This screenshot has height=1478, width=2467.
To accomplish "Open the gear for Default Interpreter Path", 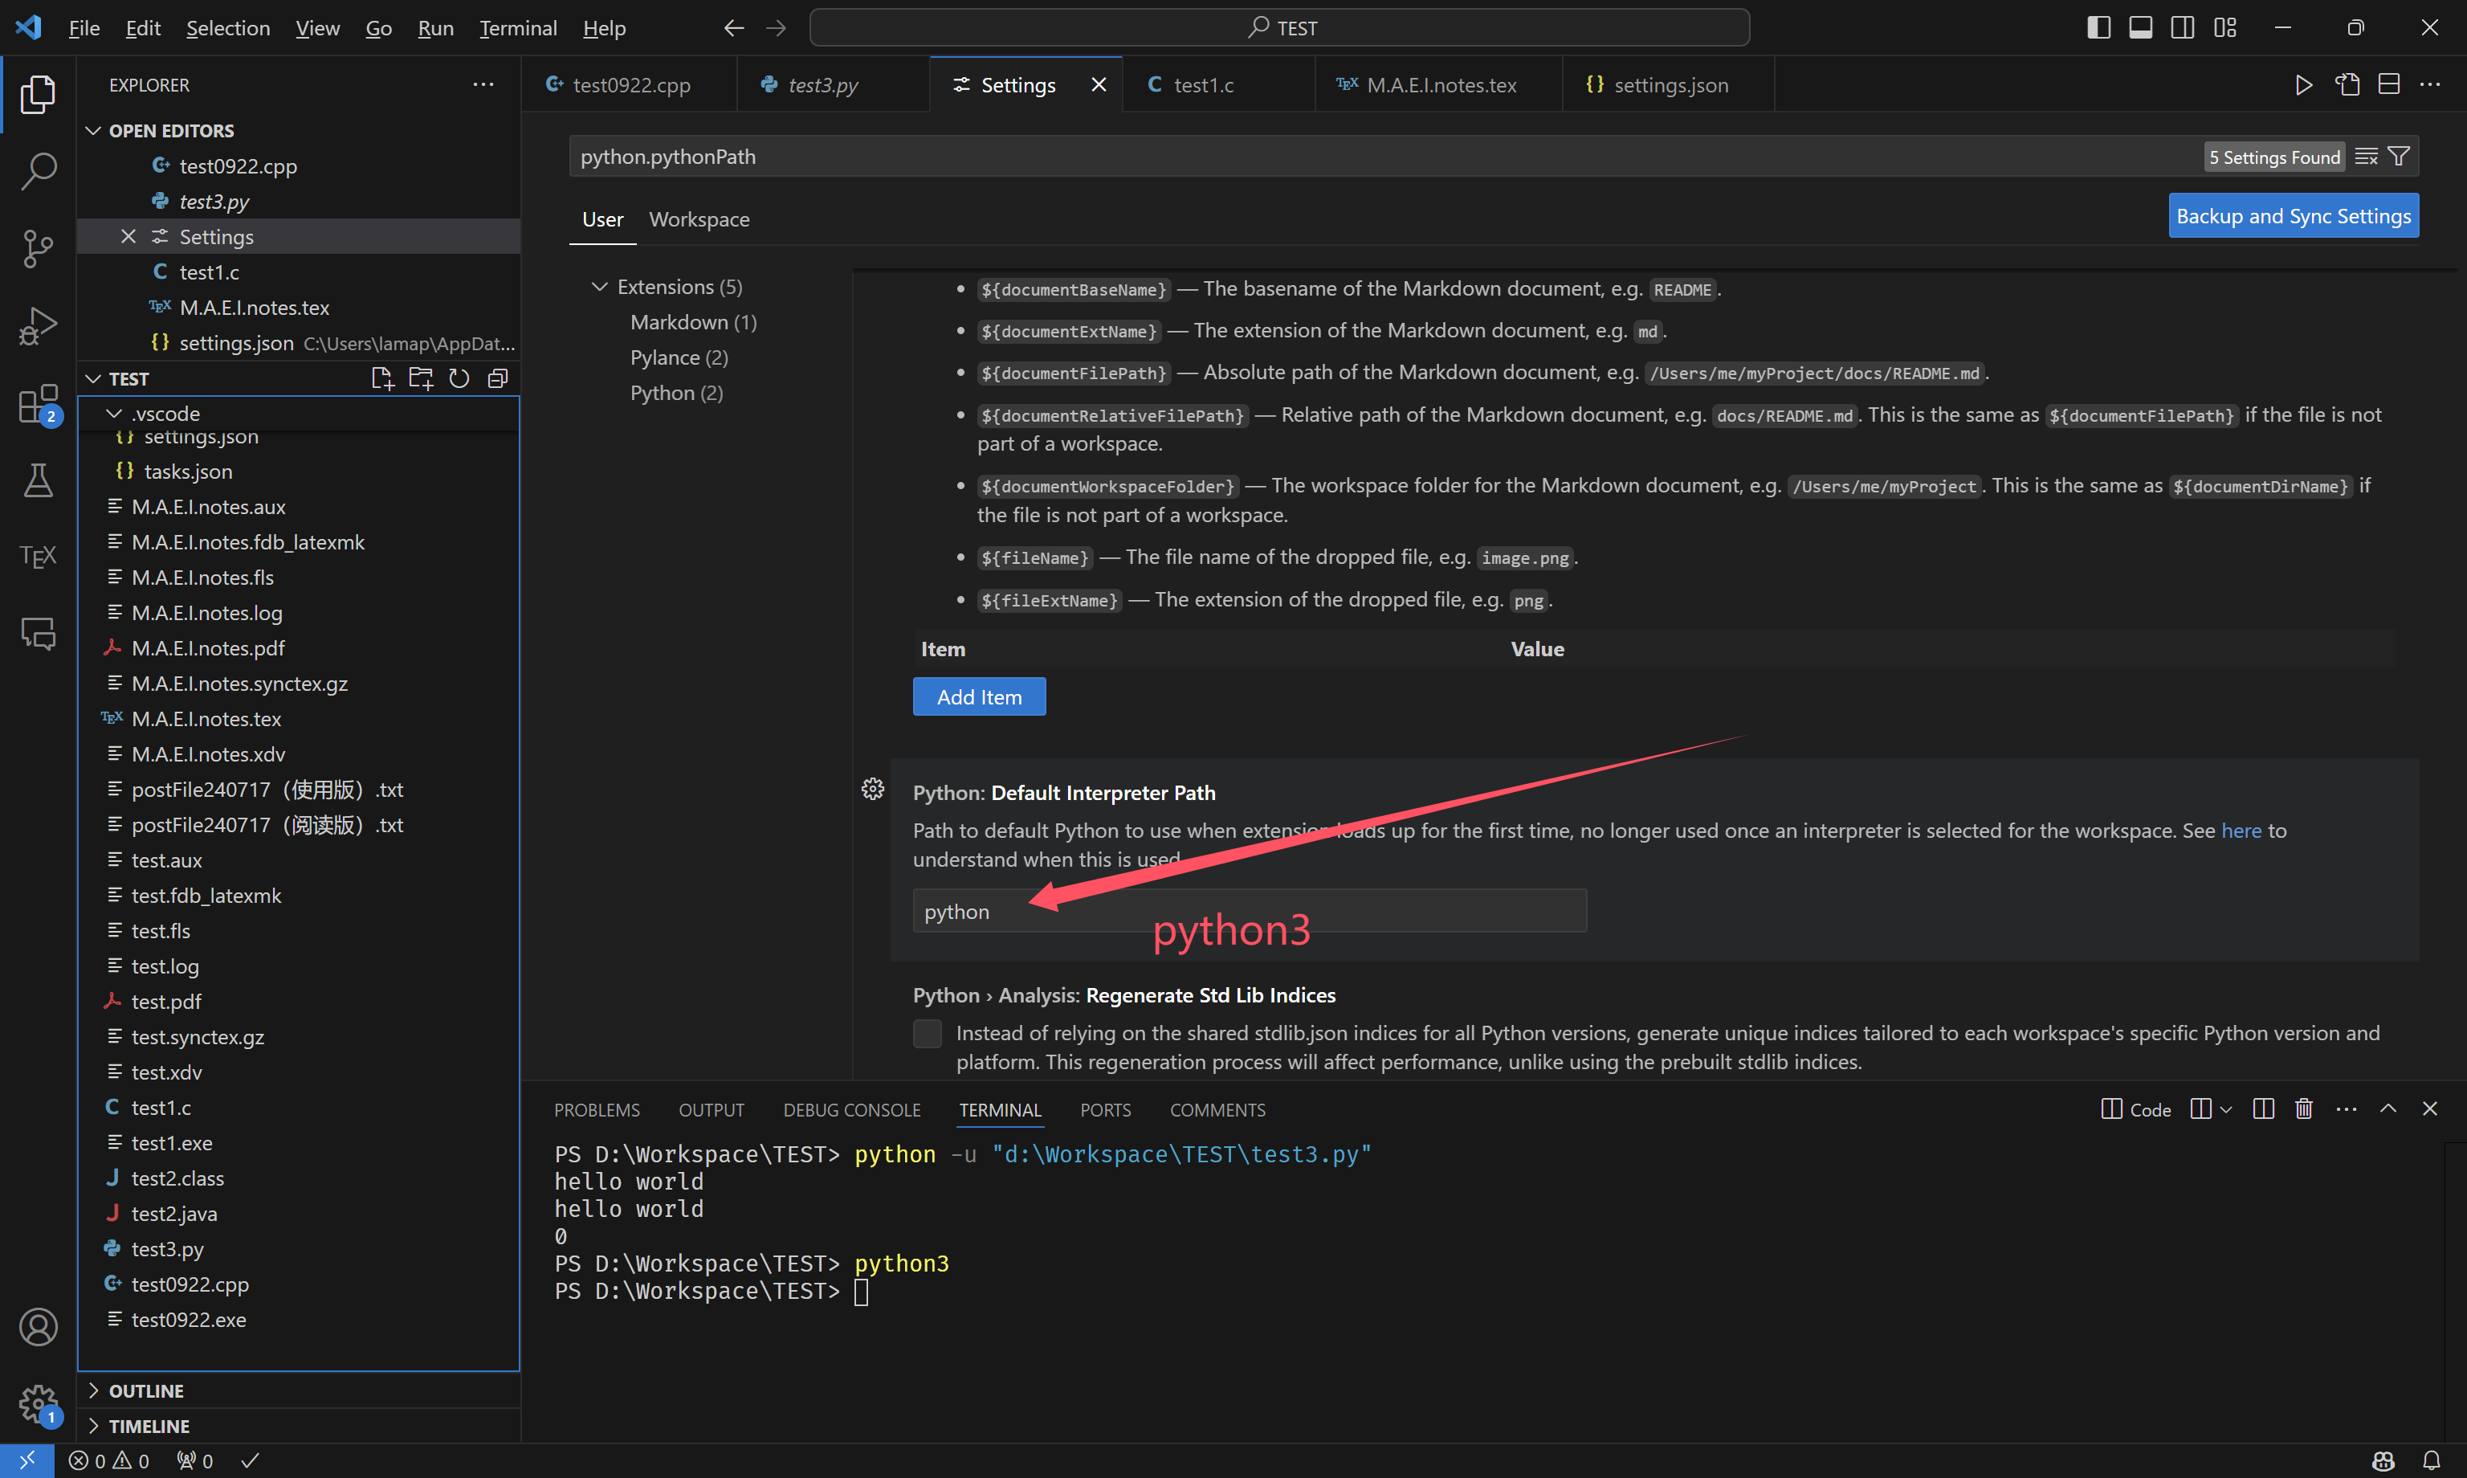I will tap(872, 789).
